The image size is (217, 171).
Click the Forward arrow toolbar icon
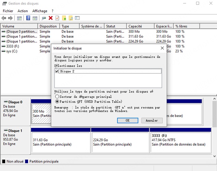coord(10,18)
